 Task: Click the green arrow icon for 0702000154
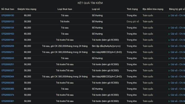click(169, 28)
